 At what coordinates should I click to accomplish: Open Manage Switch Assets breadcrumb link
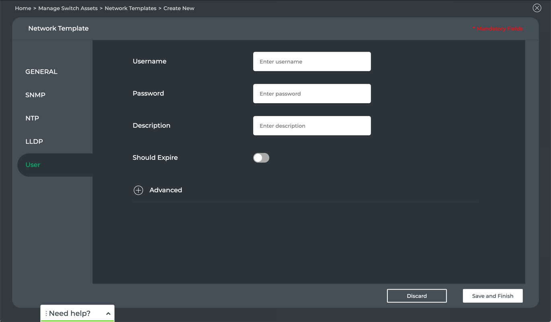pos(68,8)
